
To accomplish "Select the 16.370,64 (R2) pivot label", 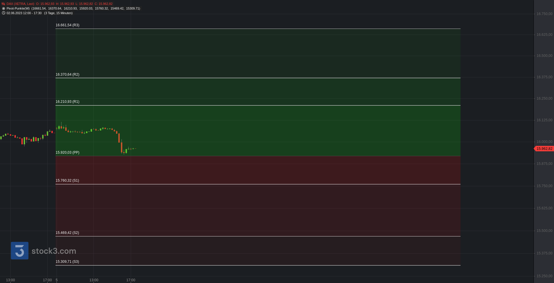I will pyautogui.click(x=68, y=75).
